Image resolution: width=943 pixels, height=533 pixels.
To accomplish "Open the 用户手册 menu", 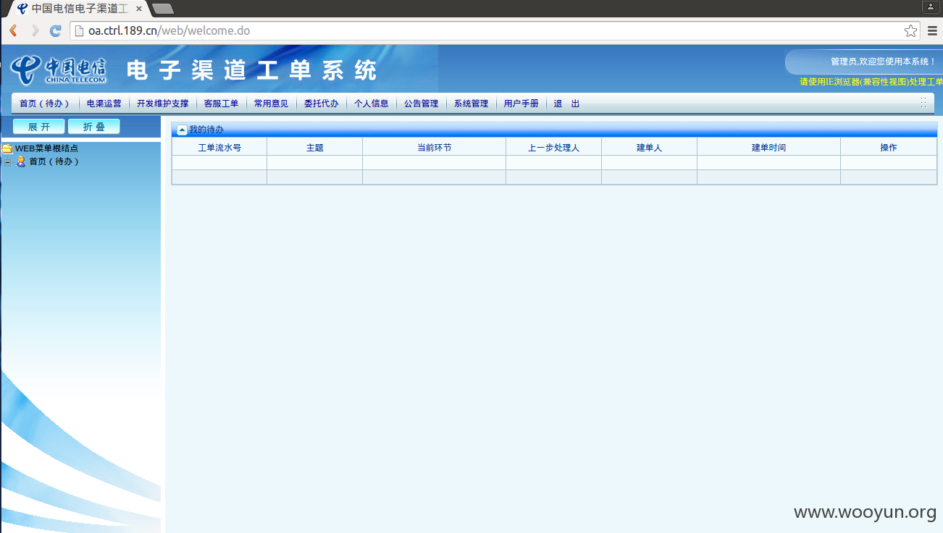I will 521,104.
